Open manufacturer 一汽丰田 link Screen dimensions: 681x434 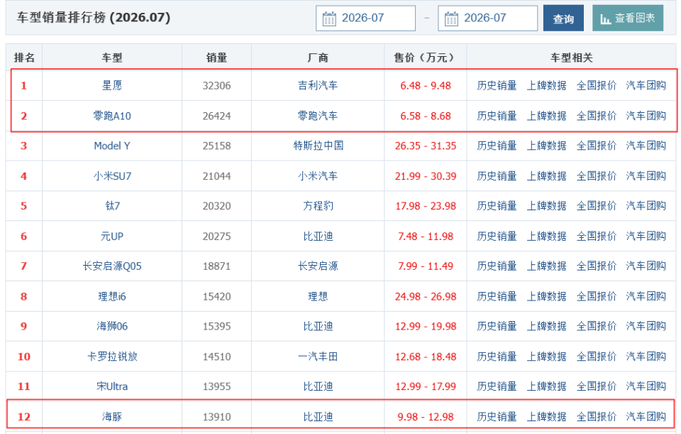[x=318, y=357]
